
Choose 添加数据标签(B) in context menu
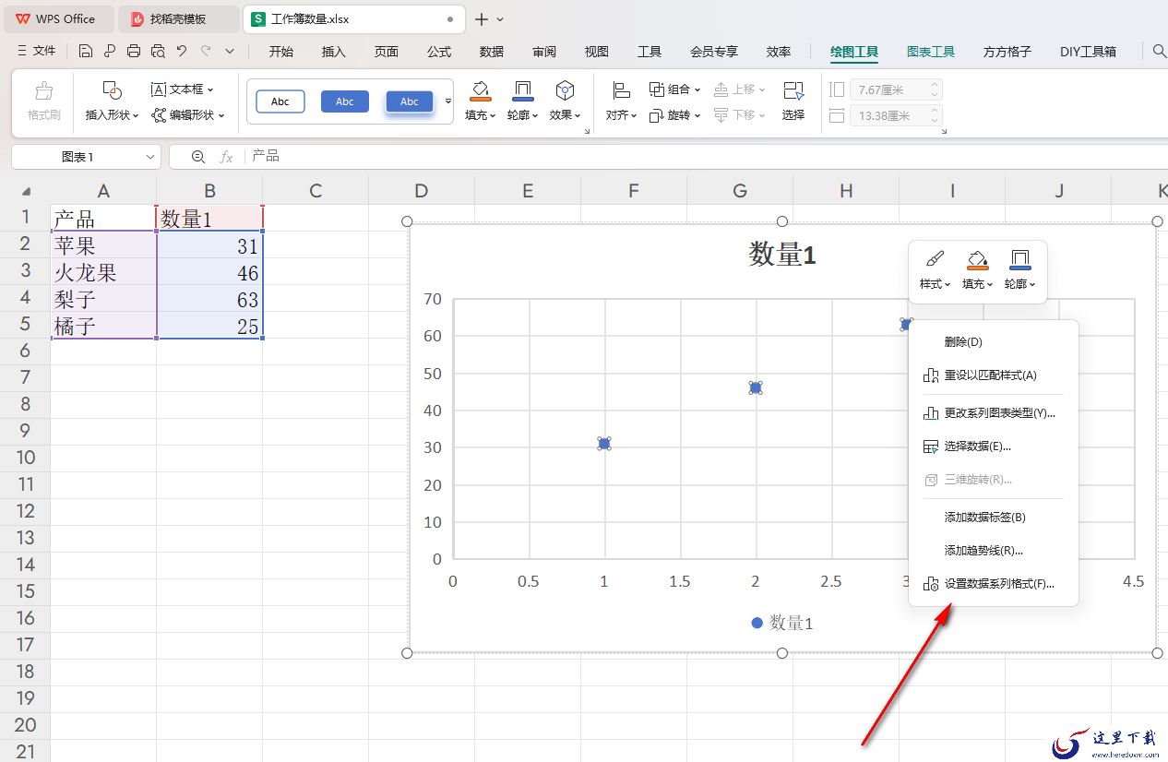click(x=994, y=518)
